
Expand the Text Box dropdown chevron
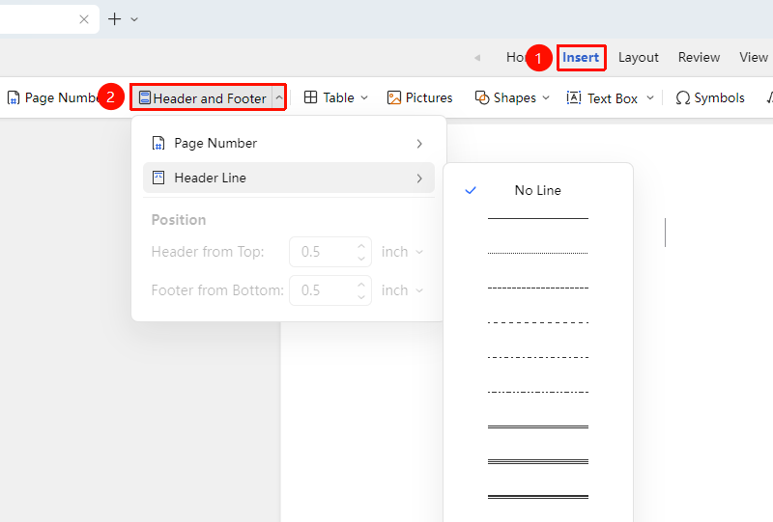click(650, 98)
